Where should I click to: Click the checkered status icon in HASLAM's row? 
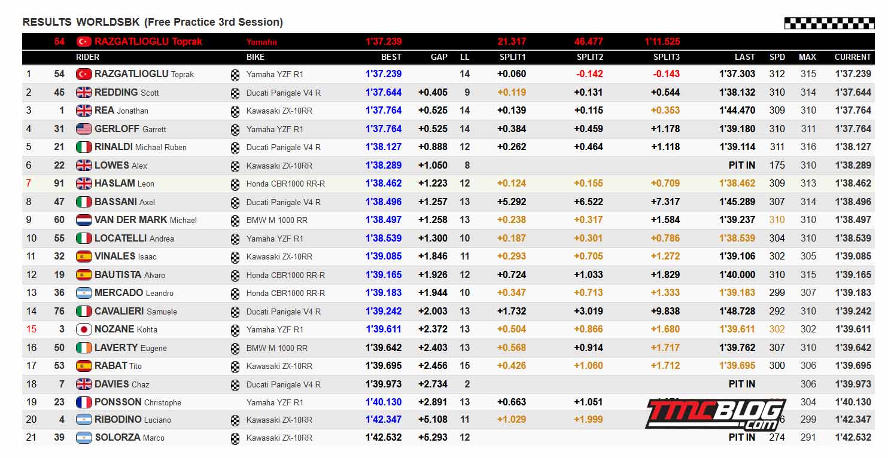(235, 184)
